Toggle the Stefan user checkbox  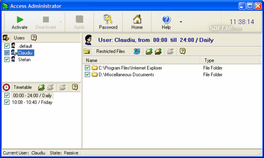pyautogui.click(x=7, y=59)
